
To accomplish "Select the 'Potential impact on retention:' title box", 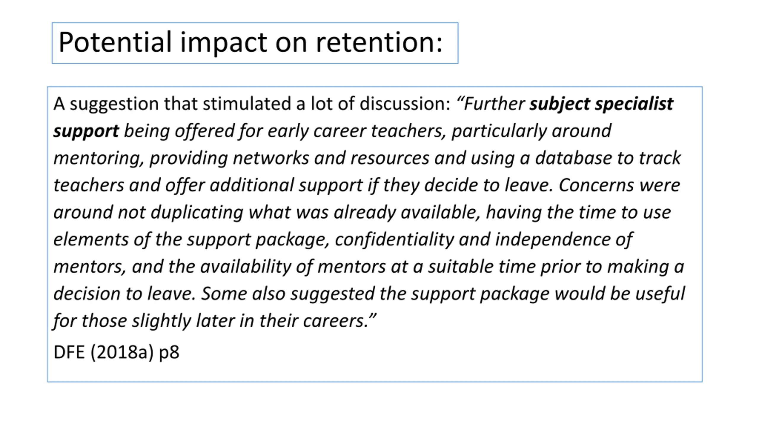I will pyautogui.click(x=255, y=43).
